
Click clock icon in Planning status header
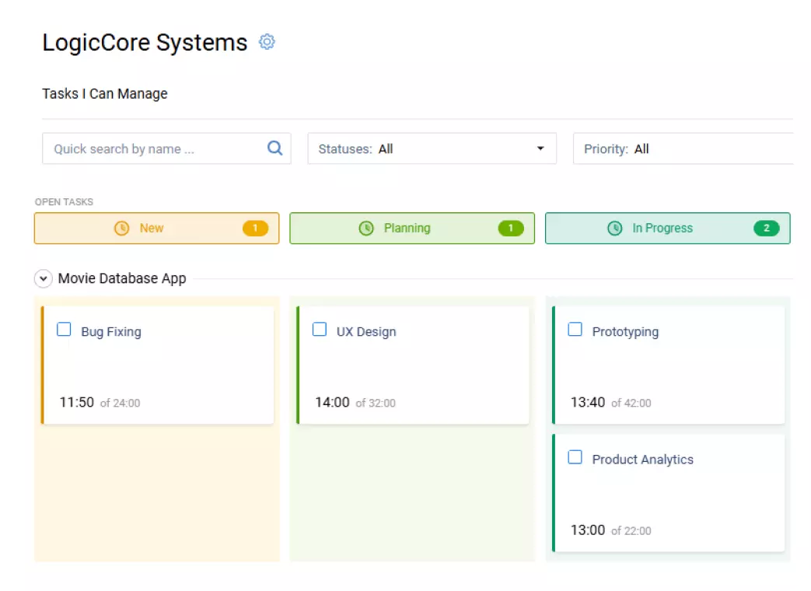366,229
